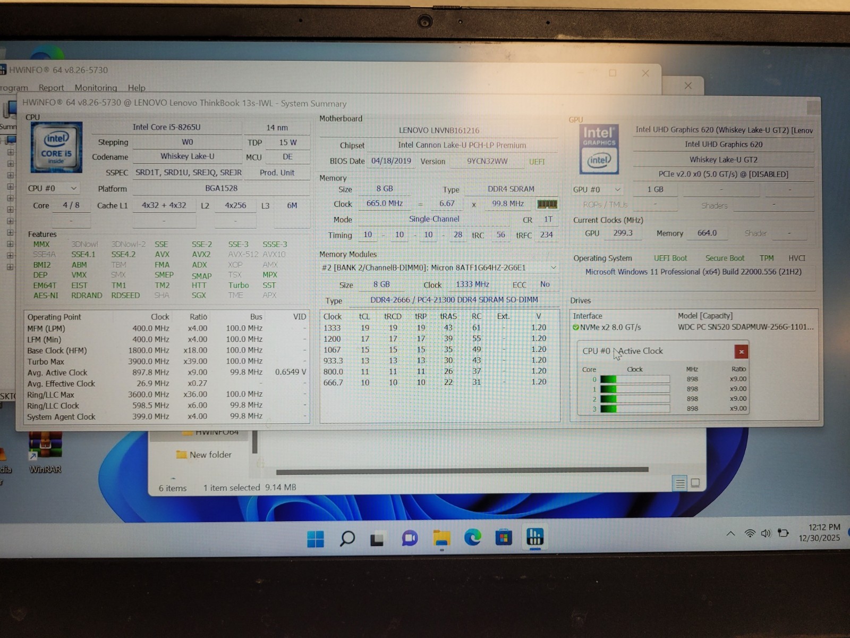Click the green memory module chip icon
This screenshot has width=850, height=638.
point(547,204)
